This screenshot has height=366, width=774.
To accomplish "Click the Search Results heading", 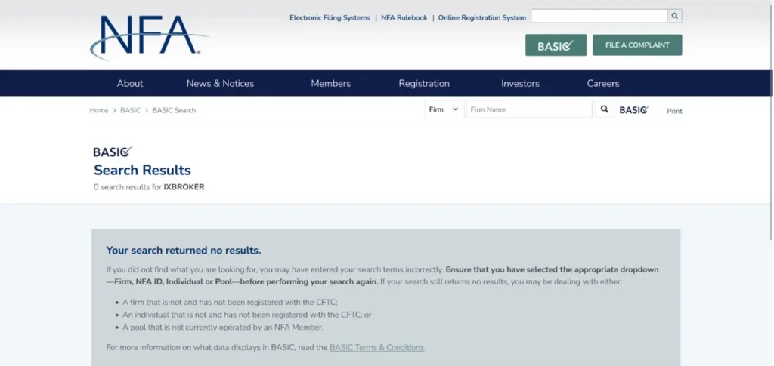I will [142, 170].
